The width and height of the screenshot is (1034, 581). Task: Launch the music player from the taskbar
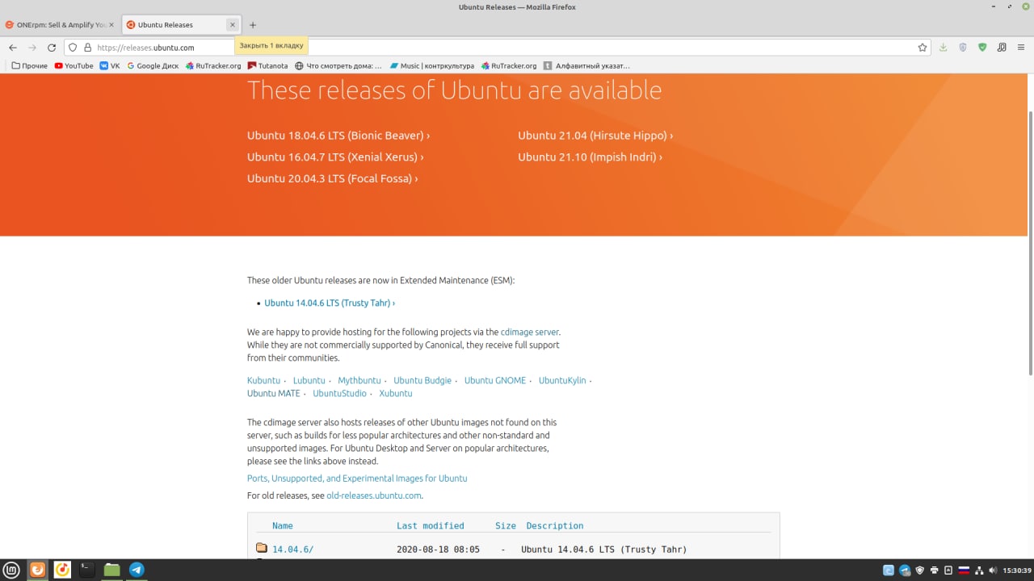[x=62, y=570]
